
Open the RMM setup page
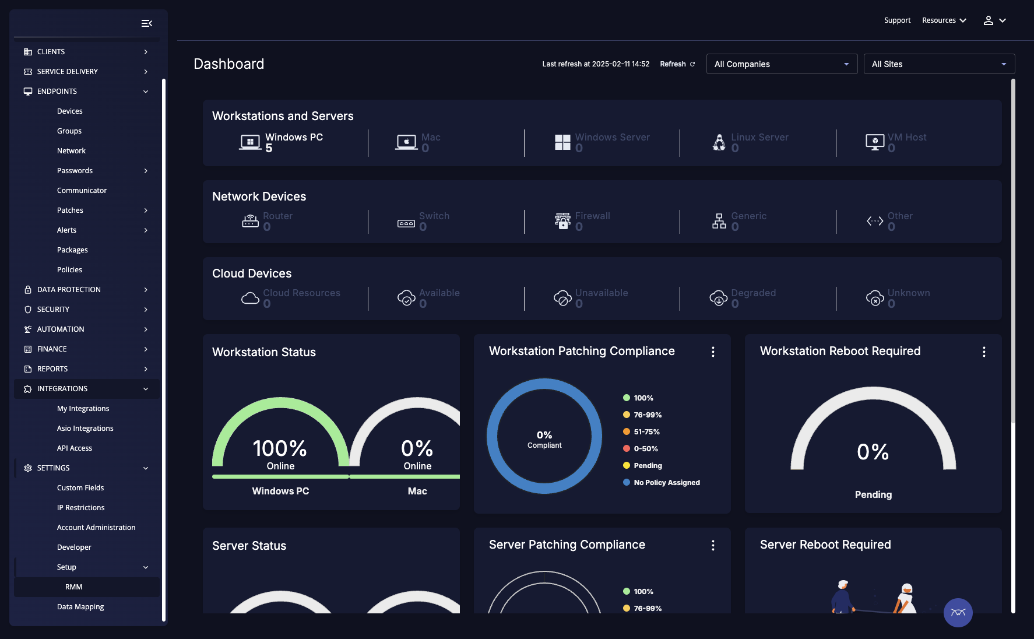pyautogui.click(x=74, y=587)
